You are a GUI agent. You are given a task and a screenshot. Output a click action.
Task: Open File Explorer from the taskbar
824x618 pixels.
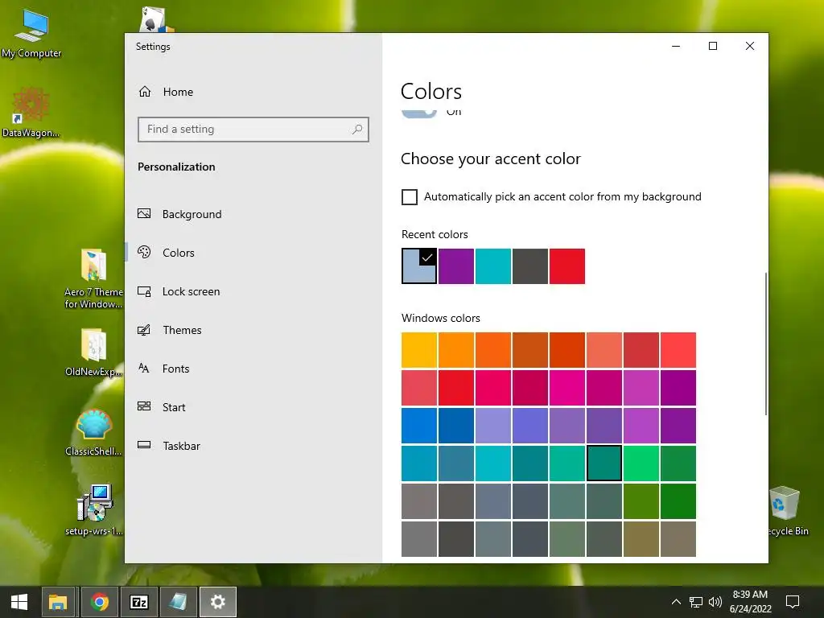tap(58, 602)
